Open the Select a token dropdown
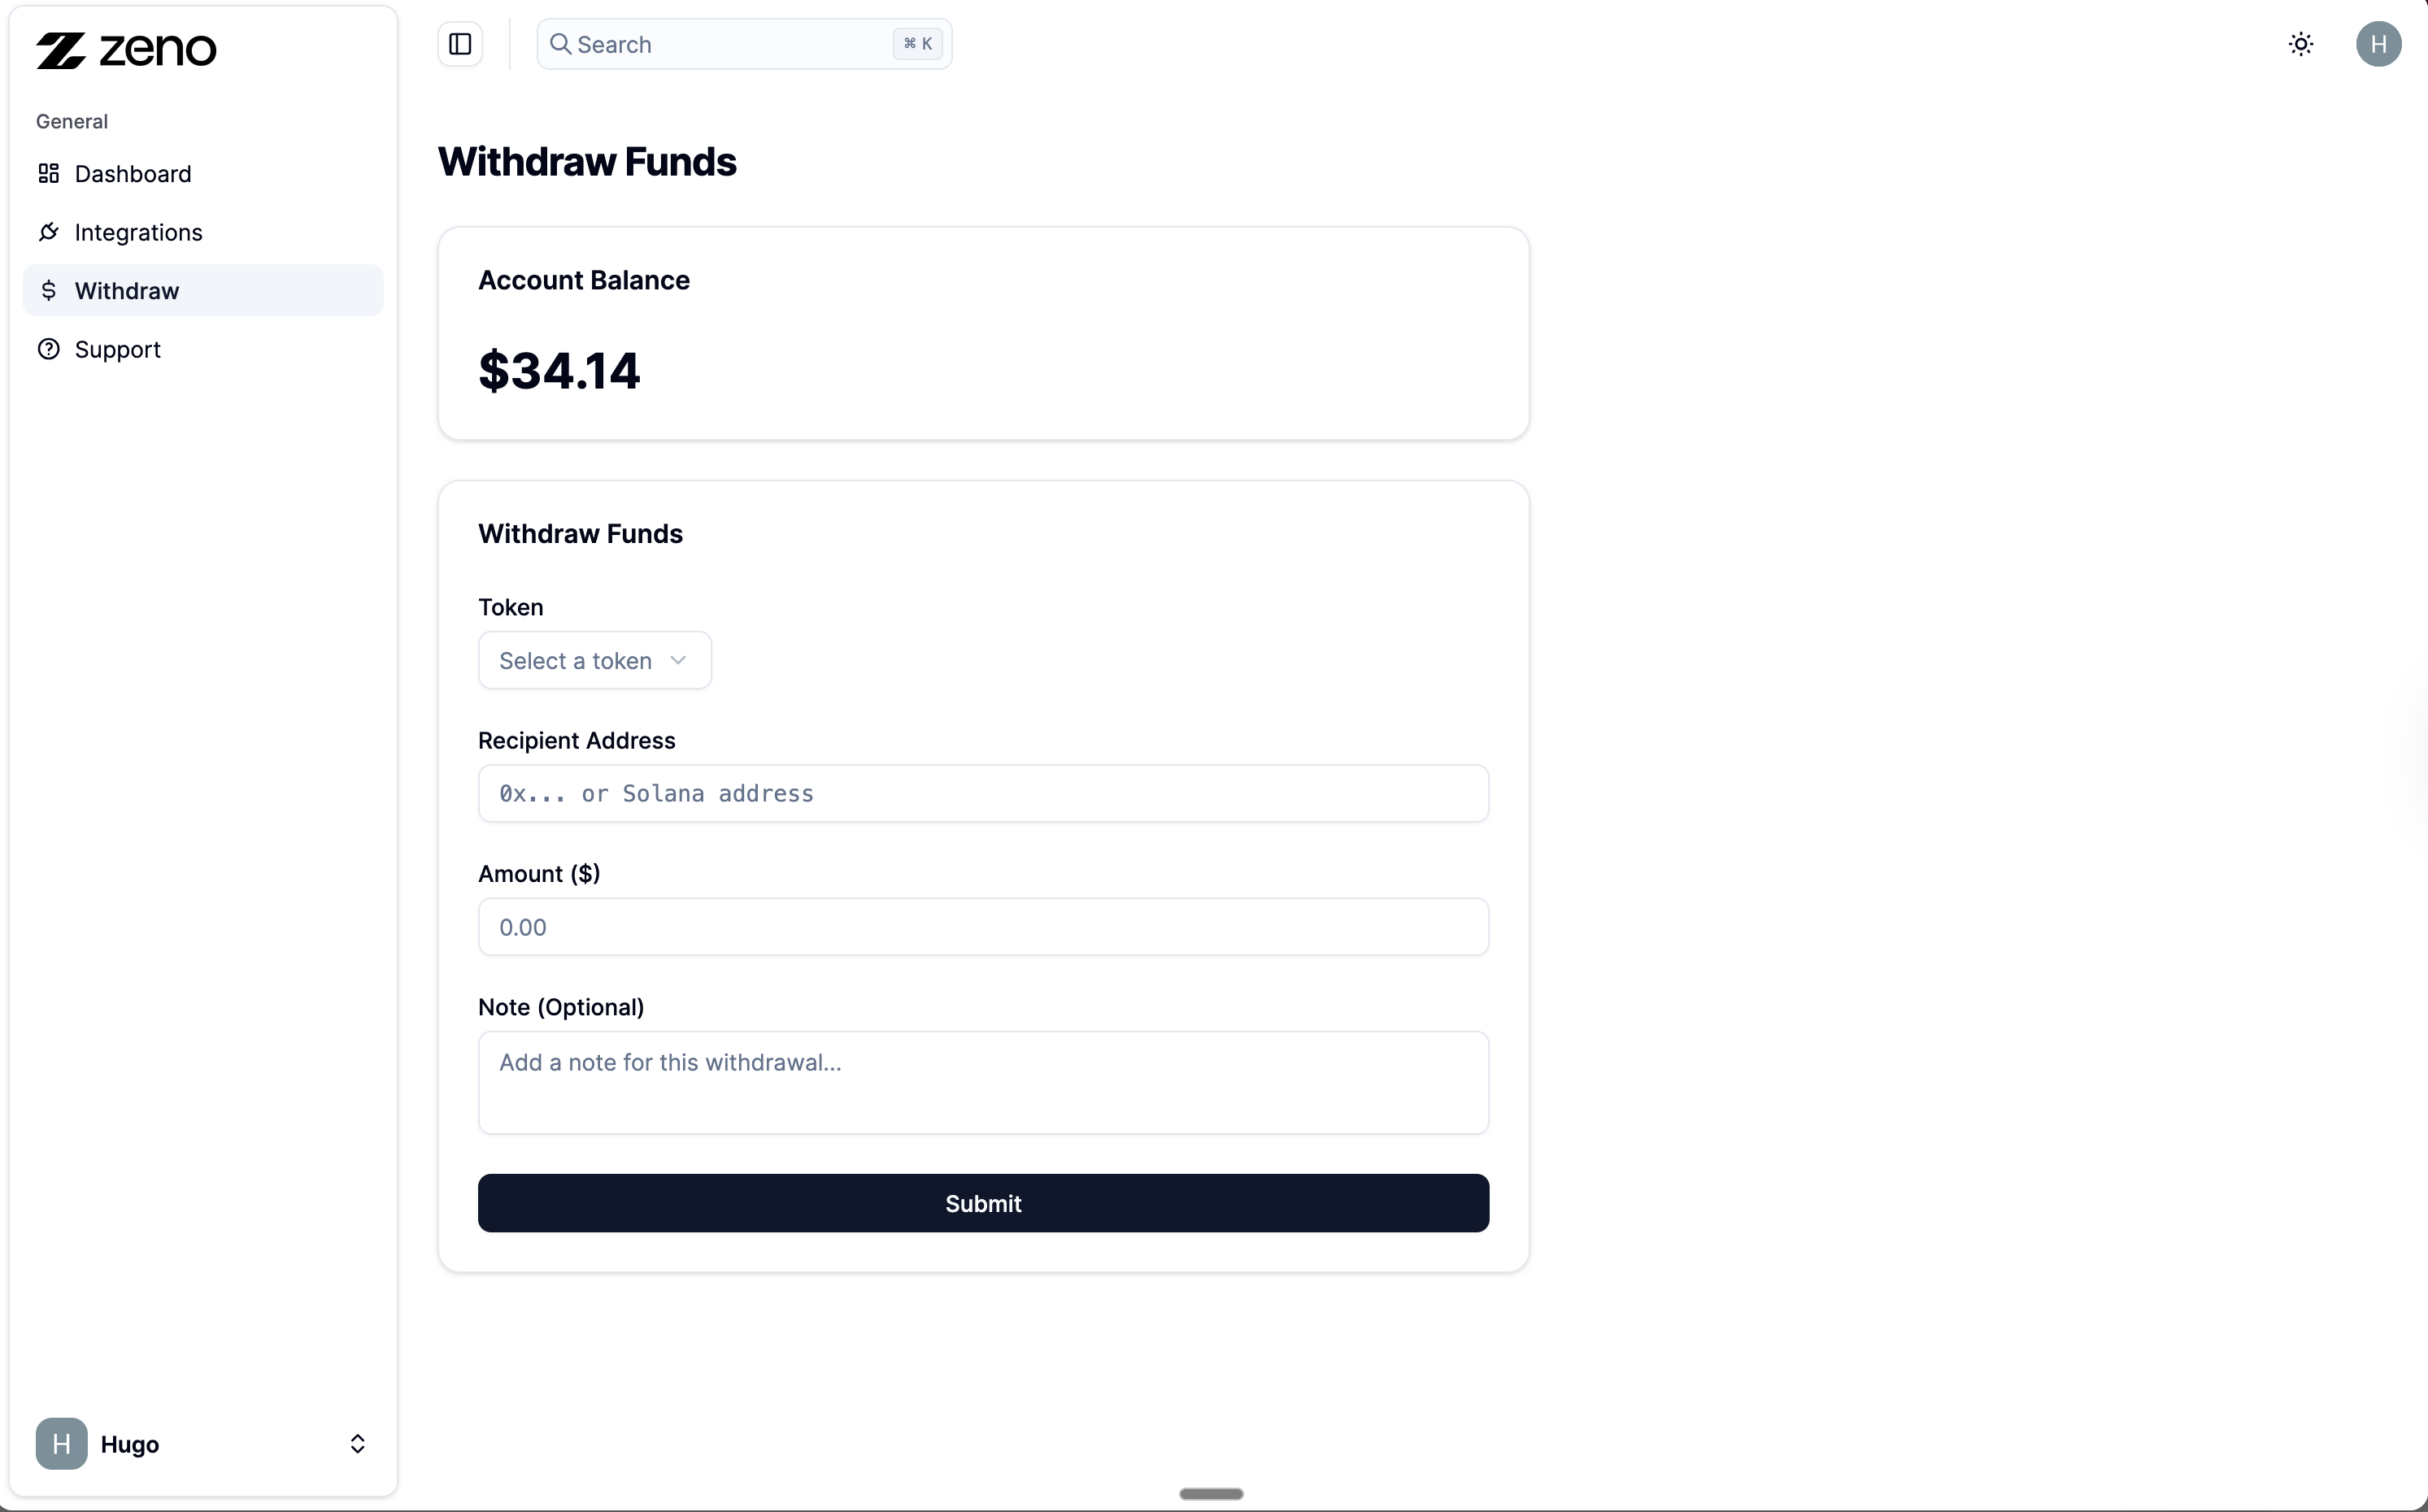Image resolution: width=2428 pixels, height=1512 pixels. [594, 660]
